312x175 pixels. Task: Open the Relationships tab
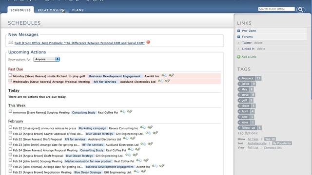(x=51, y=10)
